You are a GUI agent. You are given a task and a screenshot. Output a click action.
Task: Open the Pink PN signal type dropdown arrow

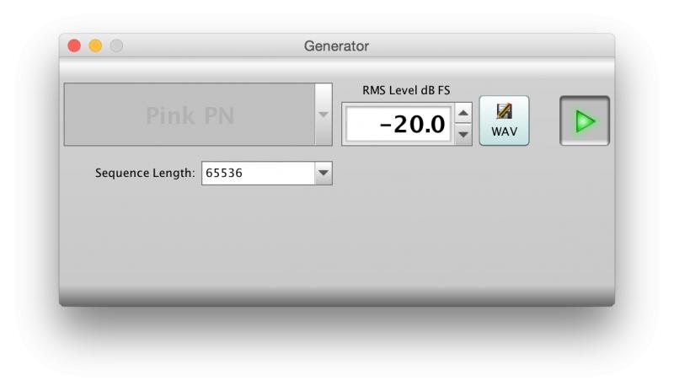pyautogui.click(x=324, y=115)
